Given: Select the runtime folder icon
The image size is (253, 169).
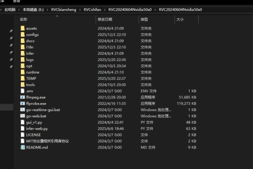Looking at the screenshot, I should point(23,72).
